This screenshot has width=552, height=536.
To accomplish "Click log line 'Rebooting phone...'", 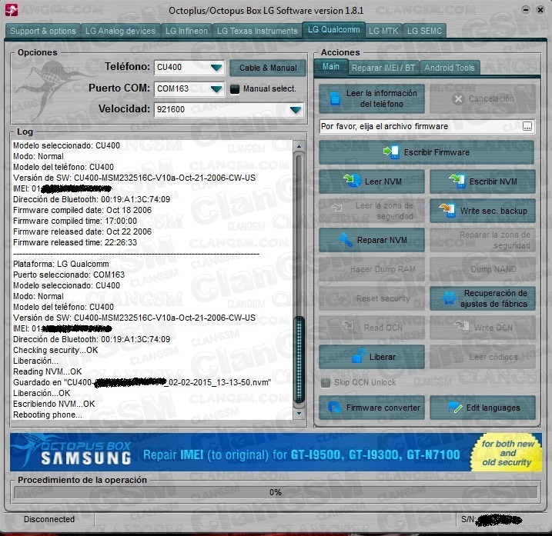I will [x=48, y=414].
